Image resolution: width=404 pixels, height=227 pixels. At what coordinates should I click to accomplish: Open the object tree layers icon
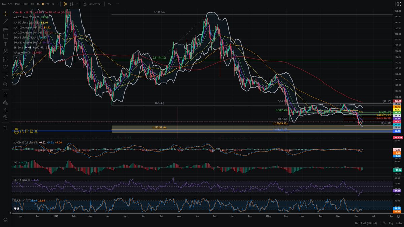(x=5, y=219)
